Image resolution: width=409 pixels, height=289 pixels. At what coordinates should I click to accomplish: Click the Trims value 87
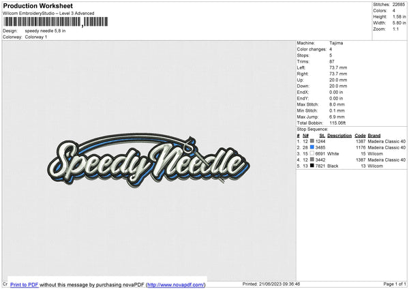pyautogui.click(x=332, y=61)
